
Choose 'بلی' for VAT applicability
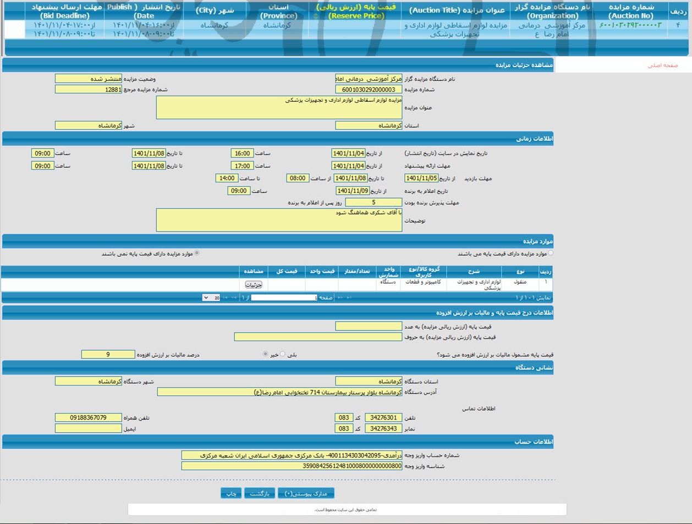point(283,354)
